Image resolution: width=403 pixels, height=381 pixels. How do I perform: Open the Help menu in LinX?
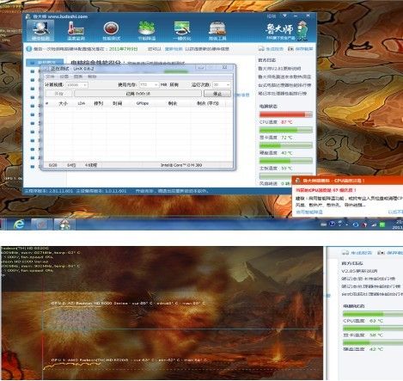click(x=92, y=77)
